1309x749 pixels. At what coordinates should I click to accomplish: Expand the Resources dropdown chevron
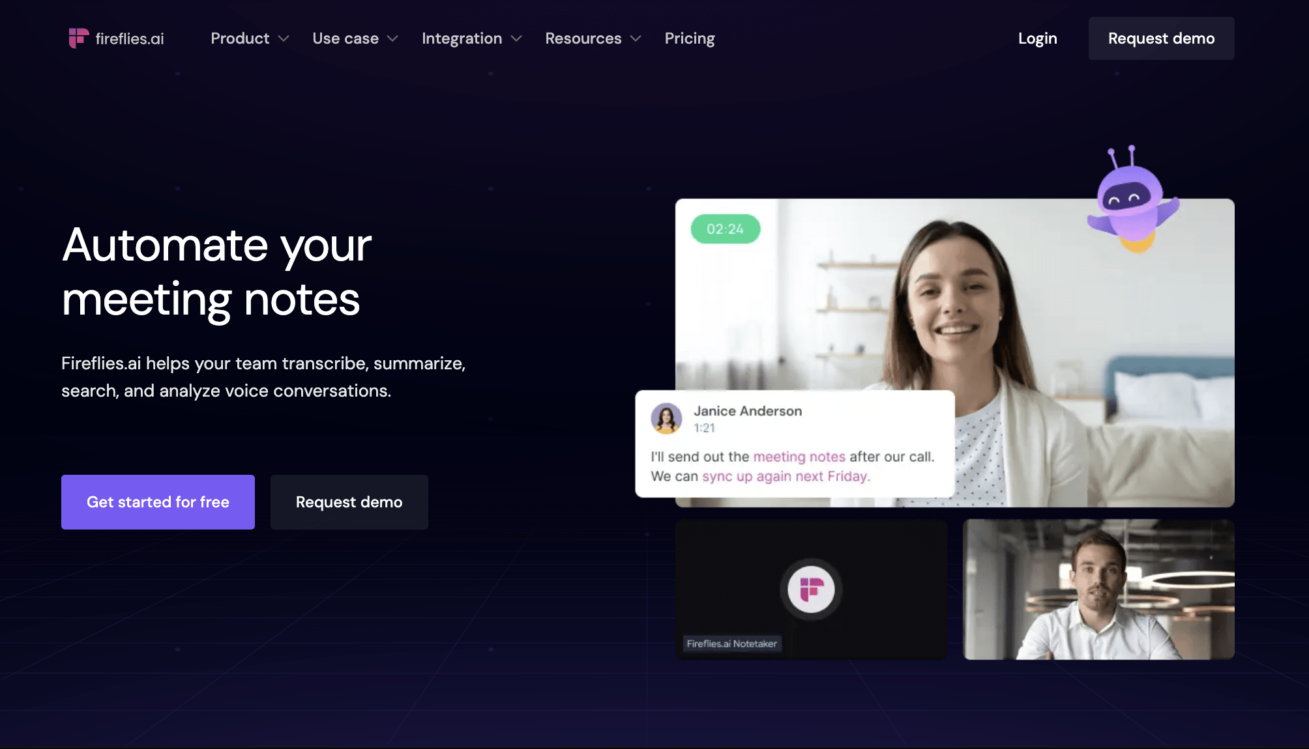[x=636, y=39]
